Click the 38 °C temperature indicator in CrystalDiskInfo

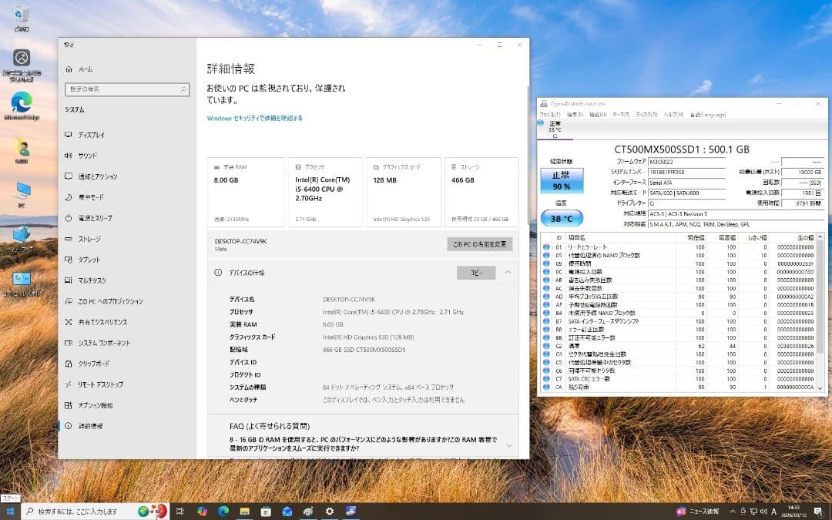coord(562,218)
